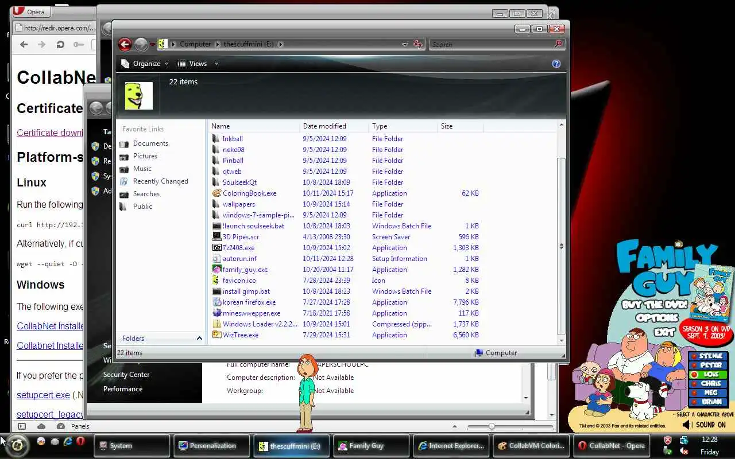Click the Opera key wand icon
Viewport: 735px width, 459px height.
pos(78,44)
